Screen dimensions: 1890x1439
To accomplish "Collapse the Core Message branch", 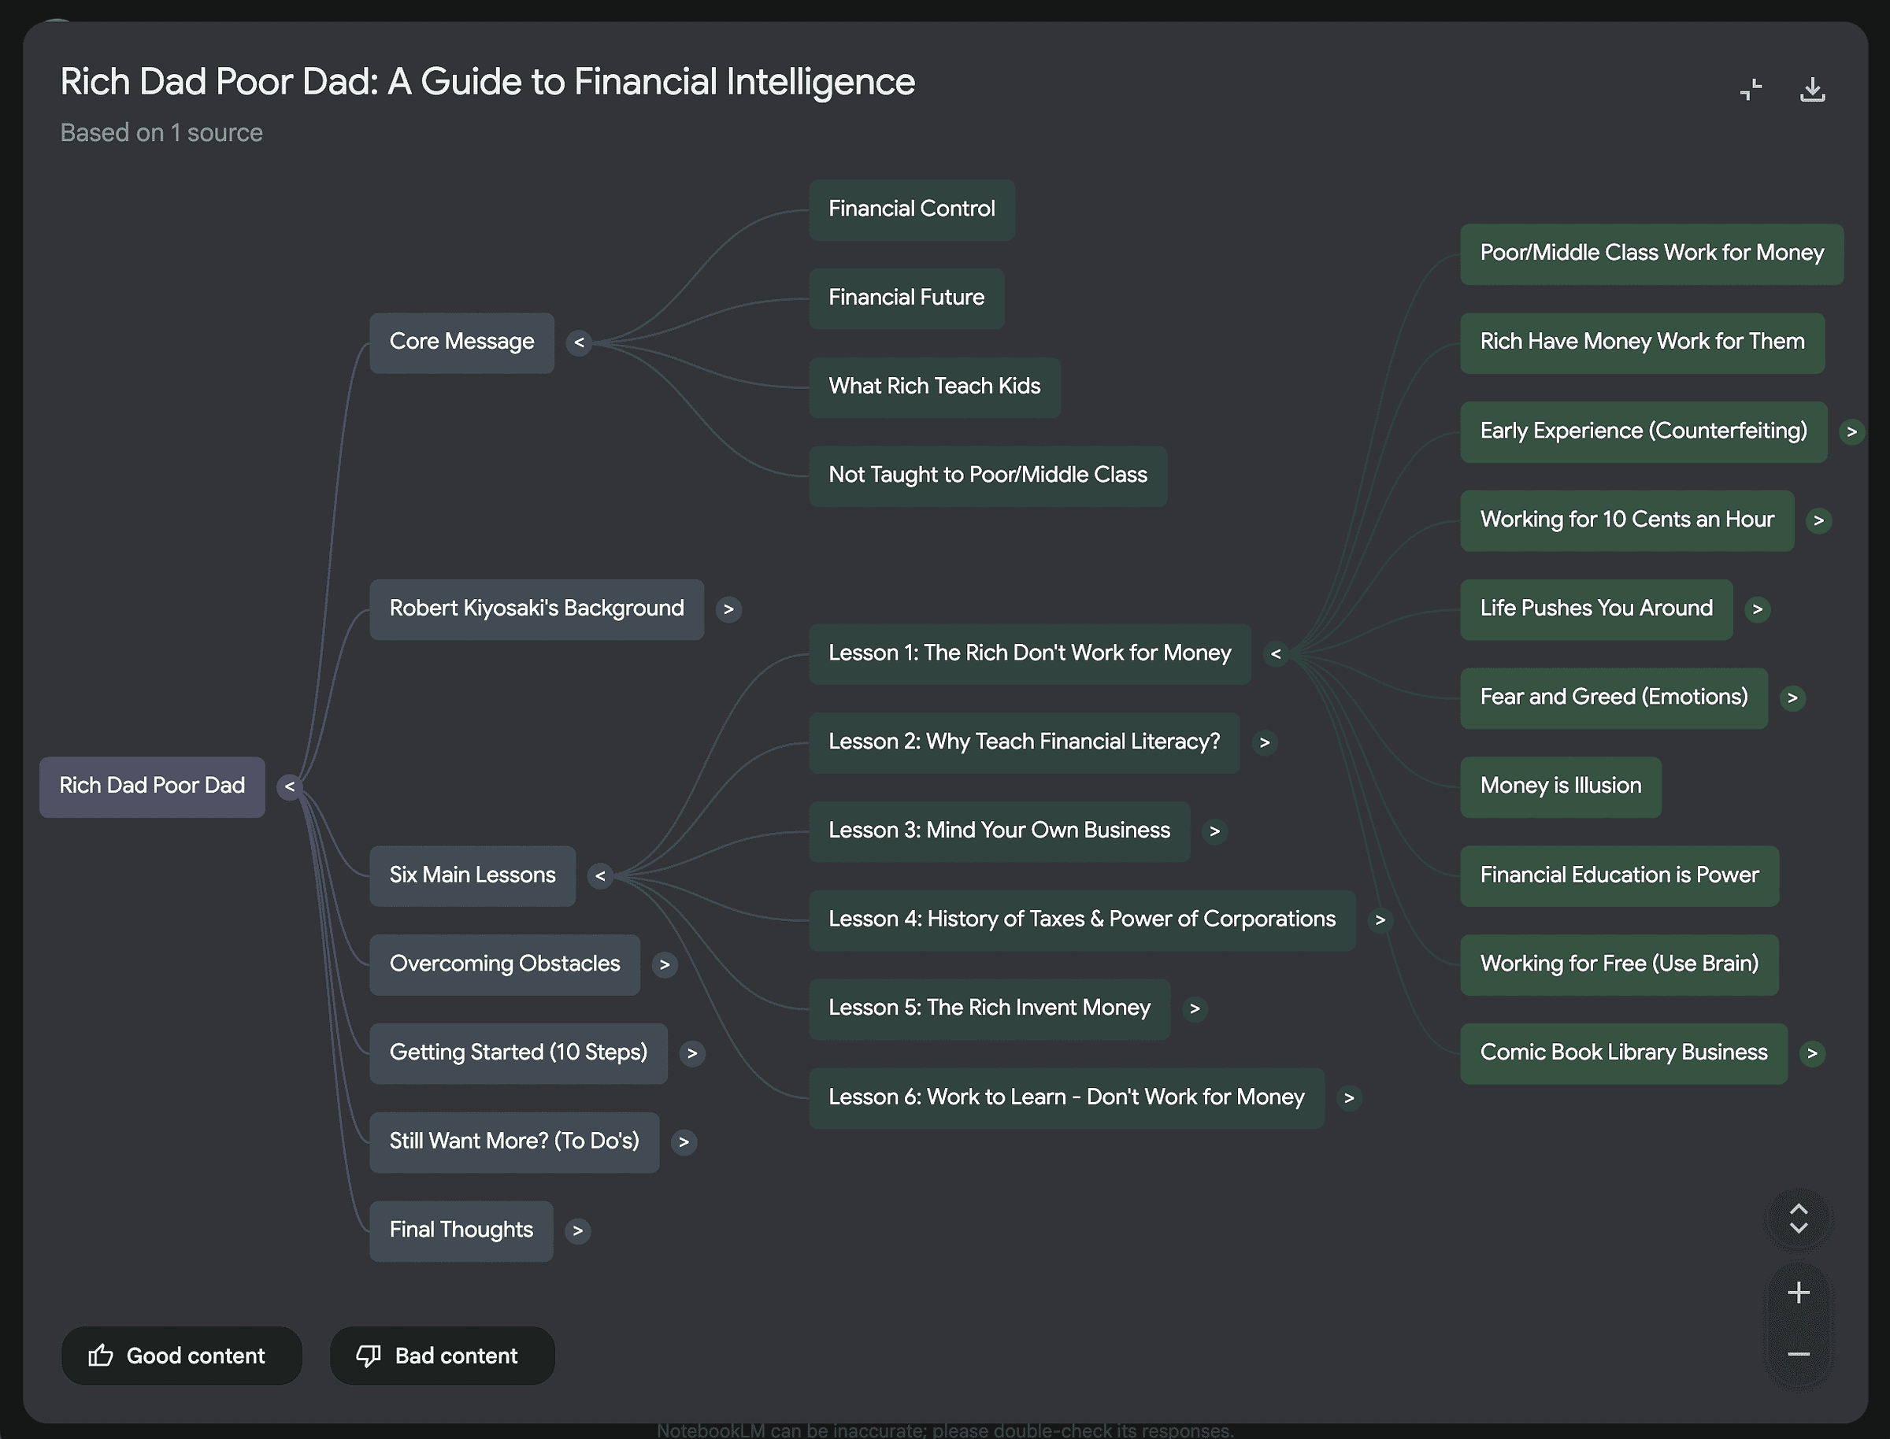I will click(x=578, y=342).
